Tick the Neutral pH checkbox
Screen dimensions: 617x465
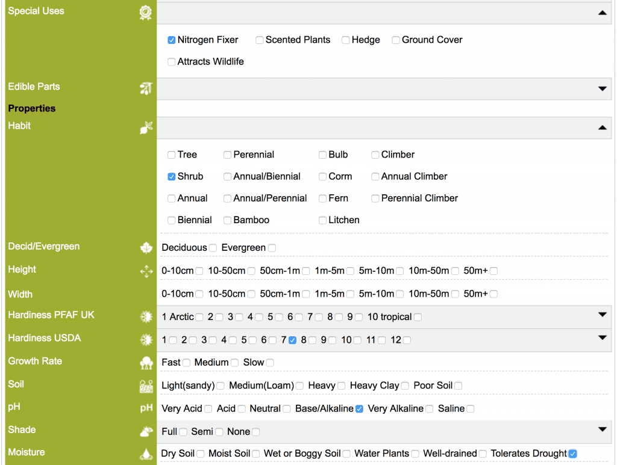[x=286, y=409]
